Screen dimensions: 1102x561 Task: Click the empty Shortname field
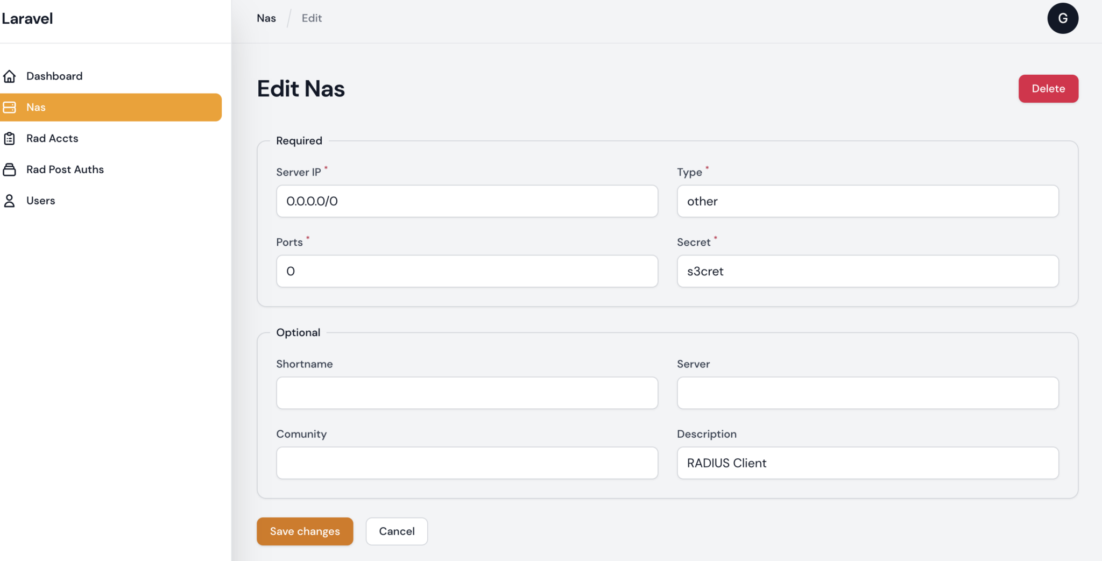467,393
